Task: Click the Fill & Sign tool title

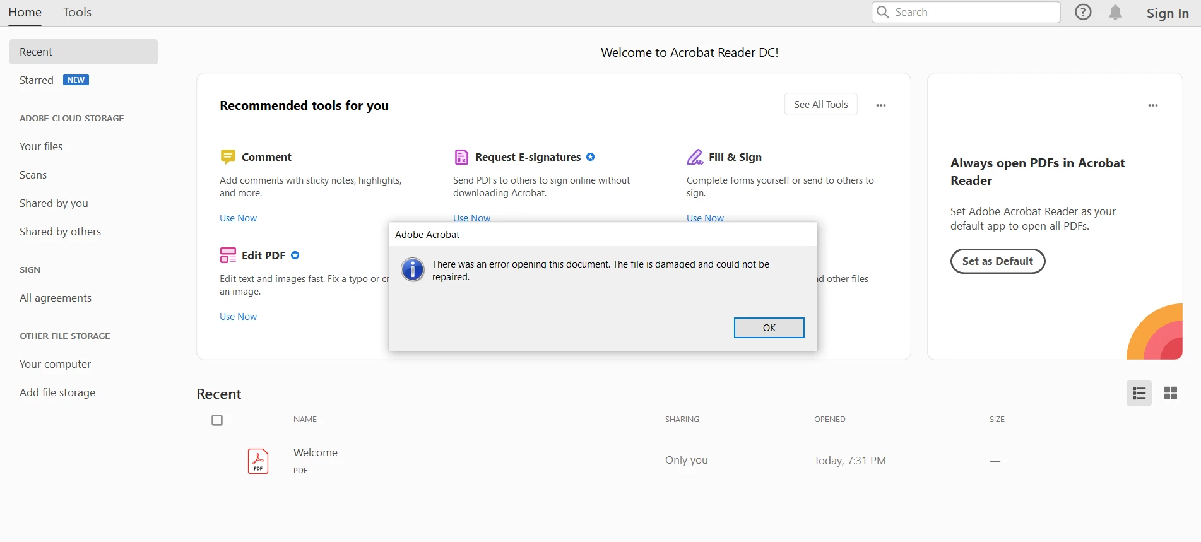Action: pos(735,157)
